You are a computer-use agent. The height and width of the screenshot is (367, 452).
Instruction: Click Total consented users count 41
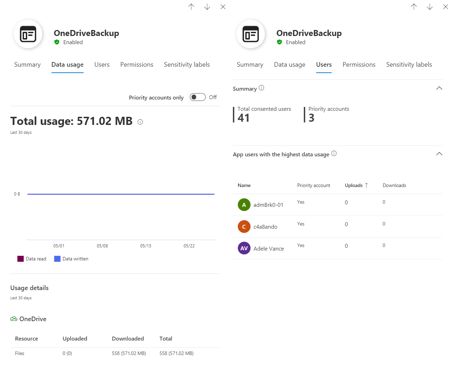[x=243, y=118]
